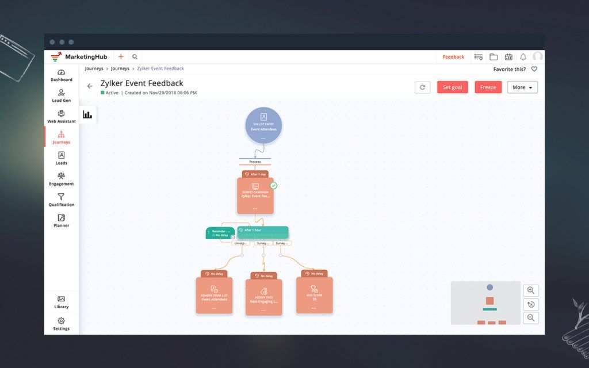Open the Feedback link
This screenshot has width=589, height=368.
pos(453,57)
